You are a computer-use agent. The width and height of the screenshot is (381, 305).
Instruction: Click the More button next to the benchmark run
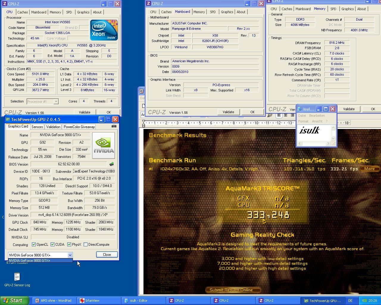coord(370,169)
